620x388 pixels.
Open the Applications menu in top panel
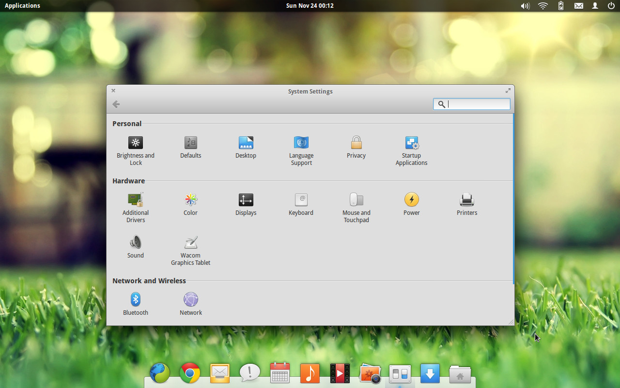coord(22,6)
